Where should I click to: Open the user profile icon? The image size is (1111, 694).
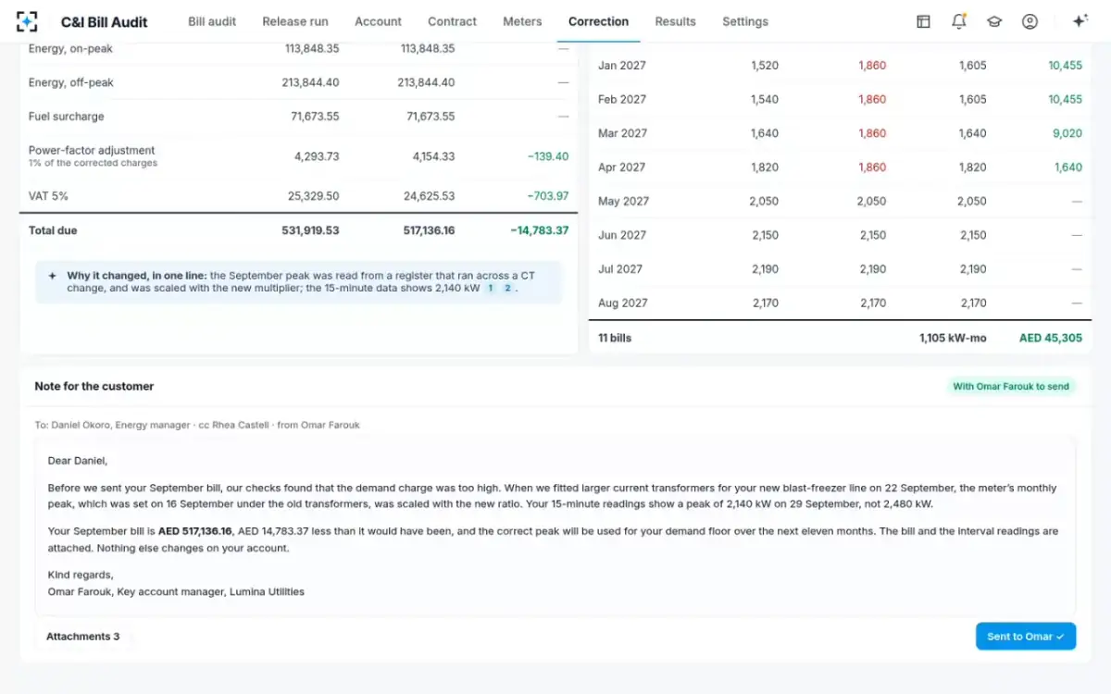pos(1030,21)
